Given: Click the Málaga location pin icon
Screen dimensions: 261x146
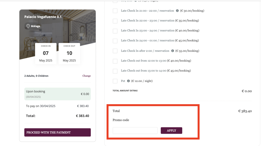Looking at the screenshot, I should pyautogui.click(x=28, y=26).
